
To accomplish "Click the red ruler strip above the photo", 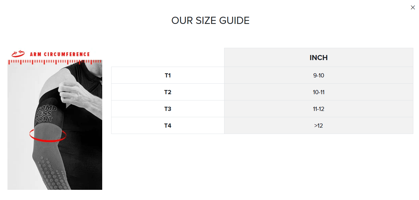I will [x=55, y=62].
